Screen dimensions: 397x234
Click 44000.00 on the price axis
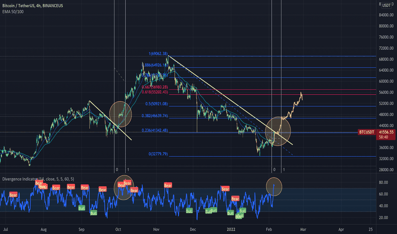386,126
